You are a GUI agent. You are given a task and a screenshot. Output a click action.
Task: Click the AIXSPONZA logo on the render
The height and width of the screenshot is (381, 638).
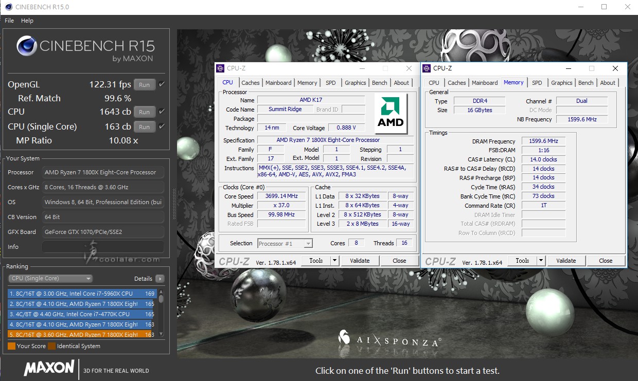[x=389, y=338]
